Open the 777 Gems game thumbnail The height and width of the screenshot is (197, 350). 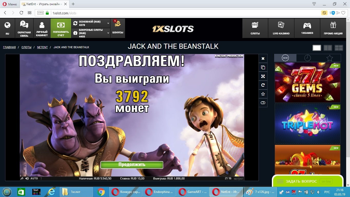point(307,83)
